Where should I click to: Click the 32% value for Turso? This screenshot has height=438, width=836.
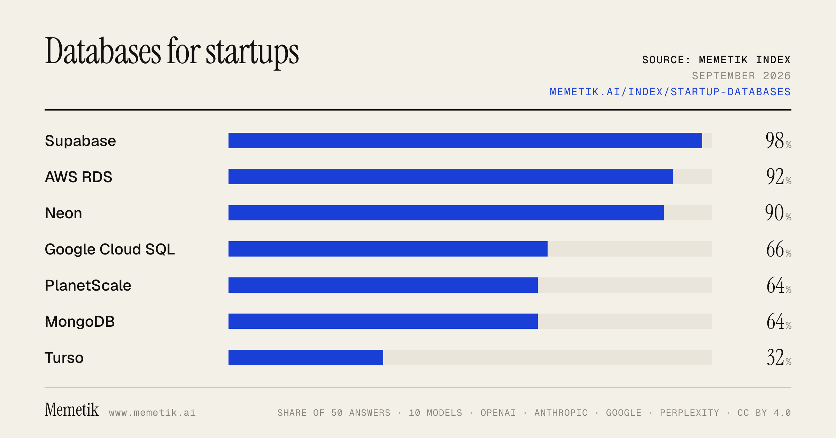(779, 358)
